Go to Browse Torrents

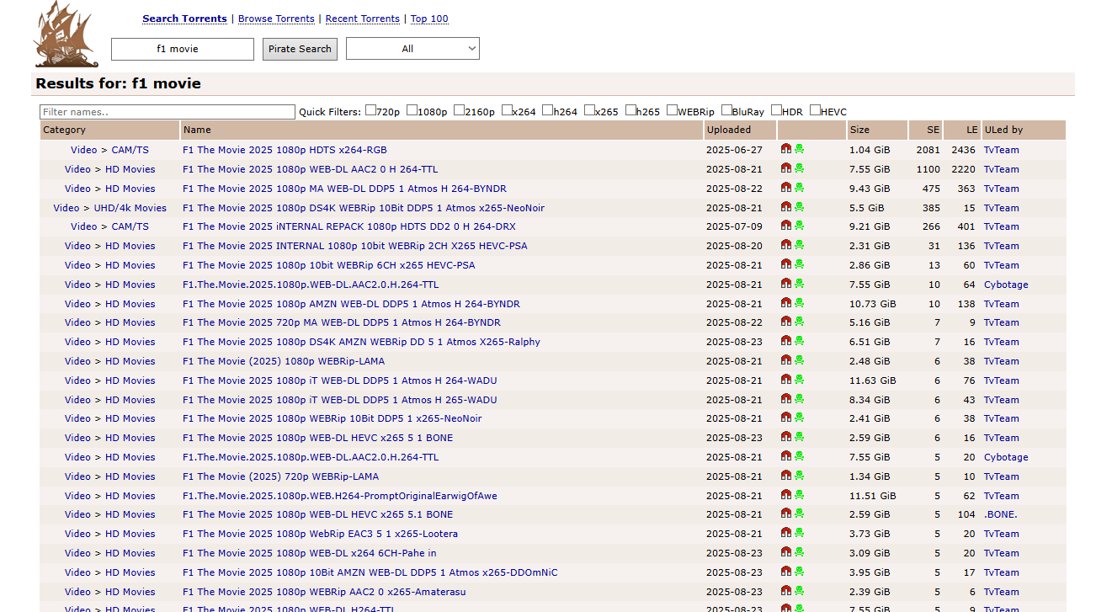point(276,19)
